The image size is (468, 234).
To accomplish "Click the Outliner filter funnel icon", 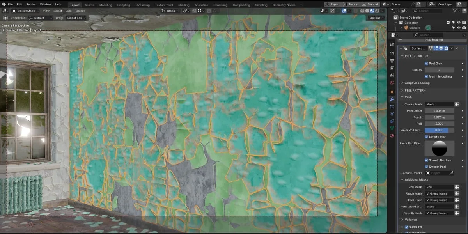I will coord(455,11).
